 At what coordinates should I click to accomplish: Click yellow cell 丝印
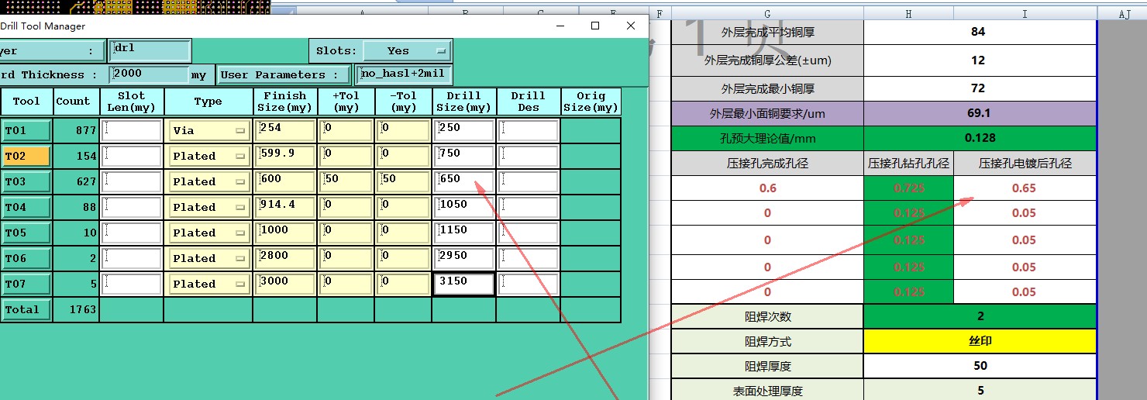[980, 341]
